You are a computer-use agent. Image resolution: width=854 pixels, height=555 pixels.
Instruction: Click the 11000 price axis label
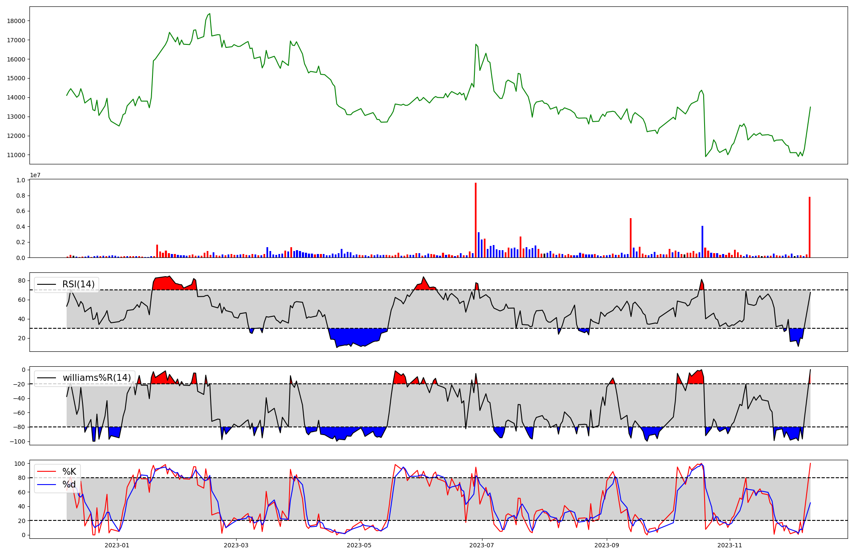pyautogui.click(x=16, y=155)
